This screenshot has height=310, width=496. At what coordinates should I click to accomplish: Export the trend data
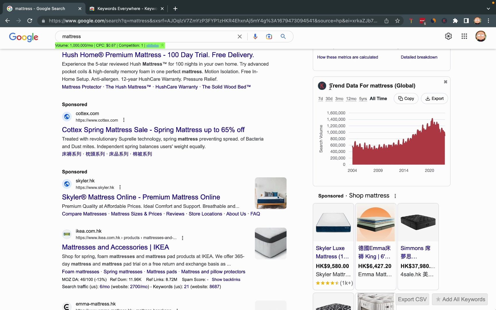click(x=434, y=98)
